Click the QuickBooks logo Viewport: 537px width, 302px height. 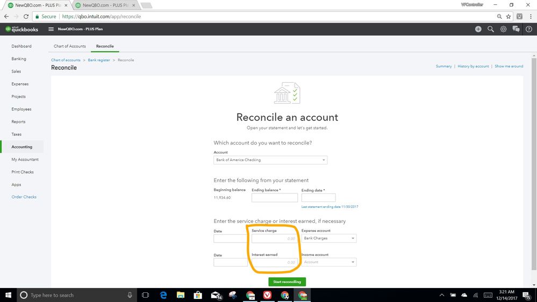(22, 29)
